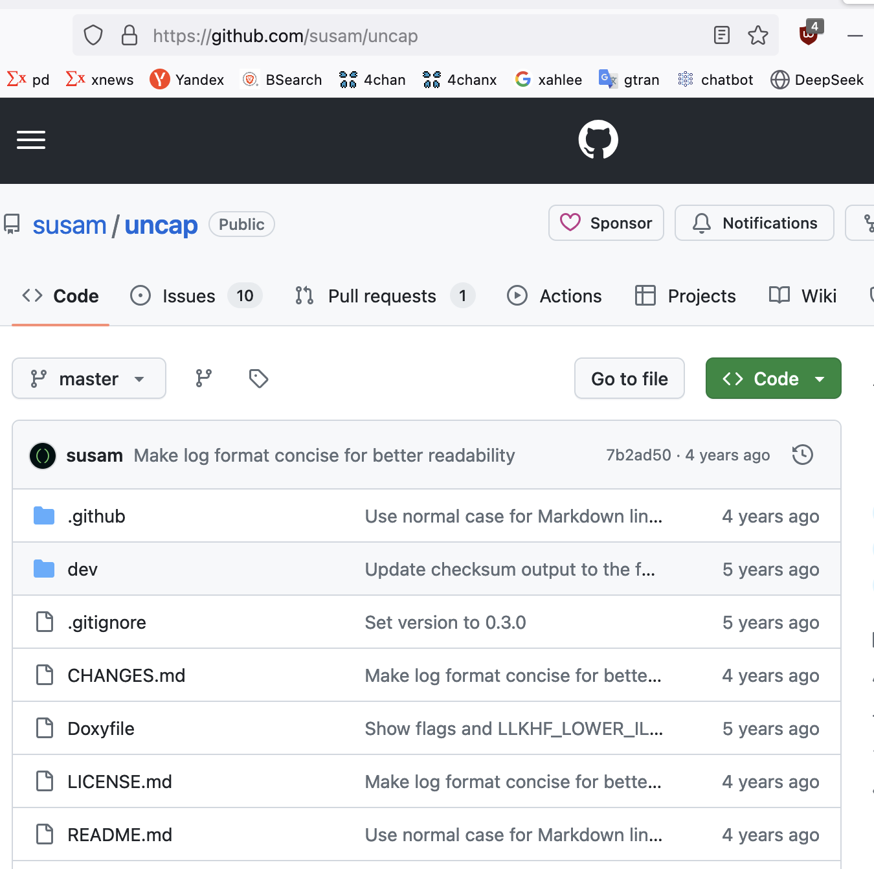Open CHANGES.md file
This screenshot has height=869, width=874.
coord(126,675)
